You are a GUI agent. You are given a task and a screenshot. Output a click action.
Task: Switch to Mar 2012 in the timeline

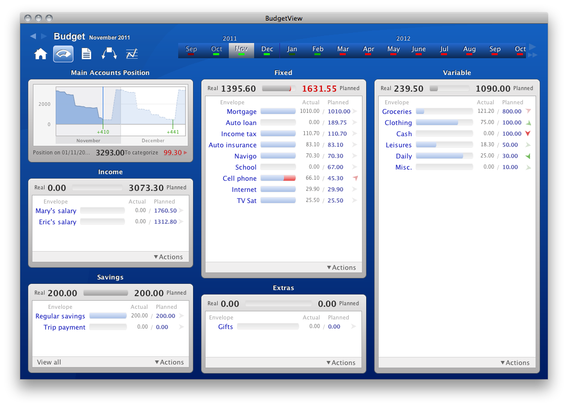click(x=343, y=50)
